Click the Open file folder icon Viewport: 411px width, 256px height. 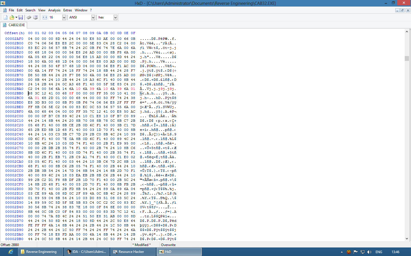[12, 17]
